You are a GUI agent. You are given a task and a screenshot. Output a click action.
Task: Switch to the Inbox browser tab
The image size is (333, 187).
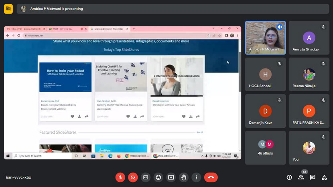point(26,29)
